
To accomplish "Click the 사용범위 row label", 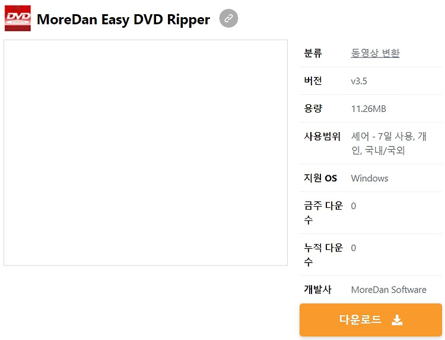I will 322,137.
